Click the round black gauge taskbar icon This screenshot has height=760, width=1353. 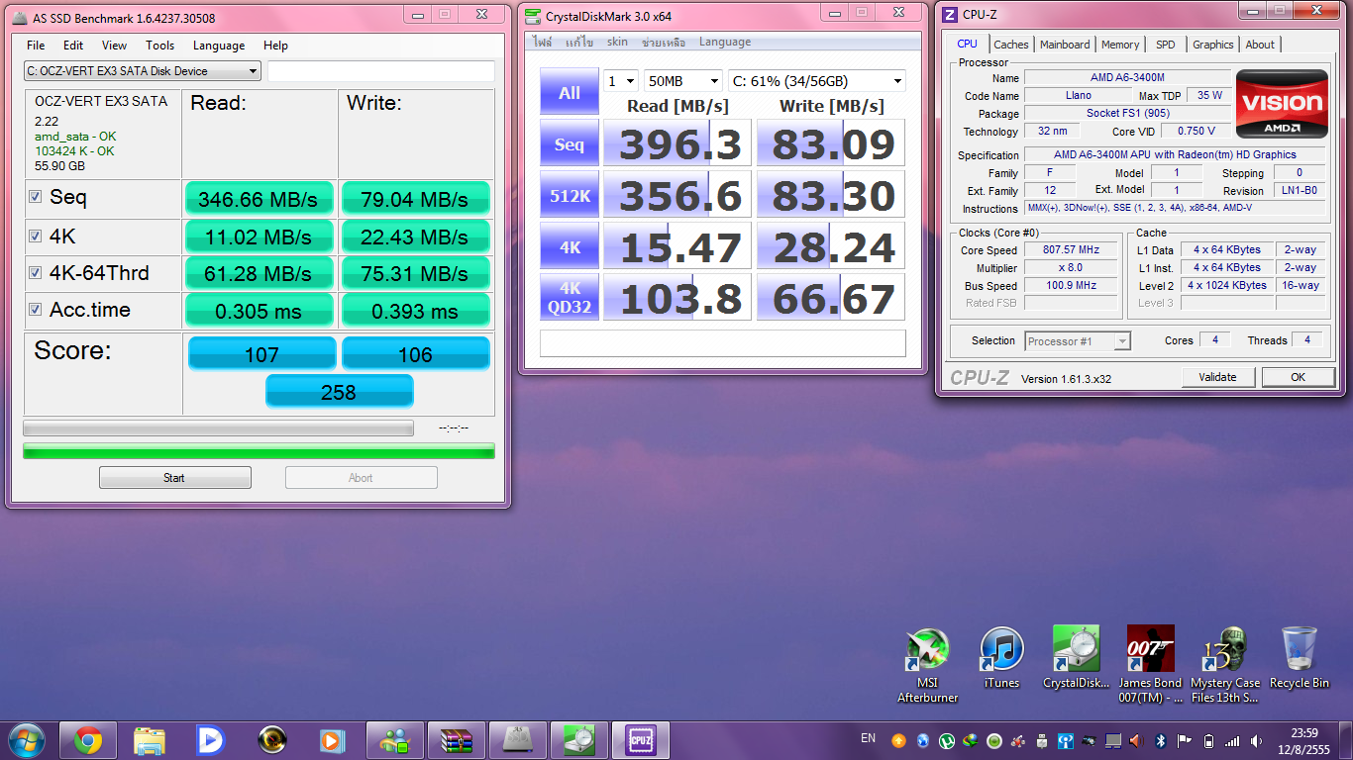pyautogui.click(x=271, y=740)
